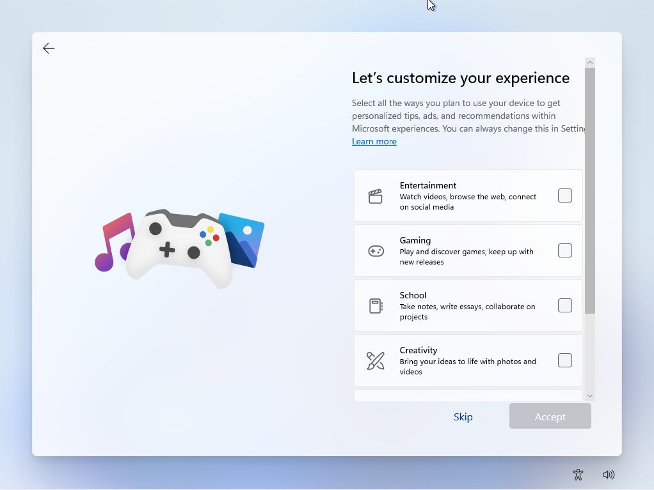The image size is (654, 490).
Task: Select the Creativity checkbox
Action: click(565, 360)
